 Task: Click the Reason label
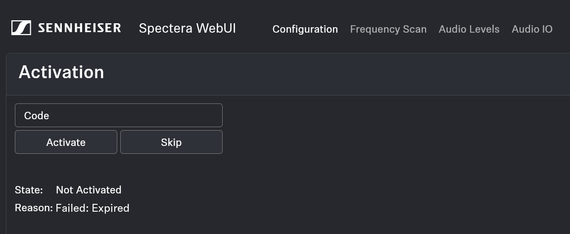[34, 208]
